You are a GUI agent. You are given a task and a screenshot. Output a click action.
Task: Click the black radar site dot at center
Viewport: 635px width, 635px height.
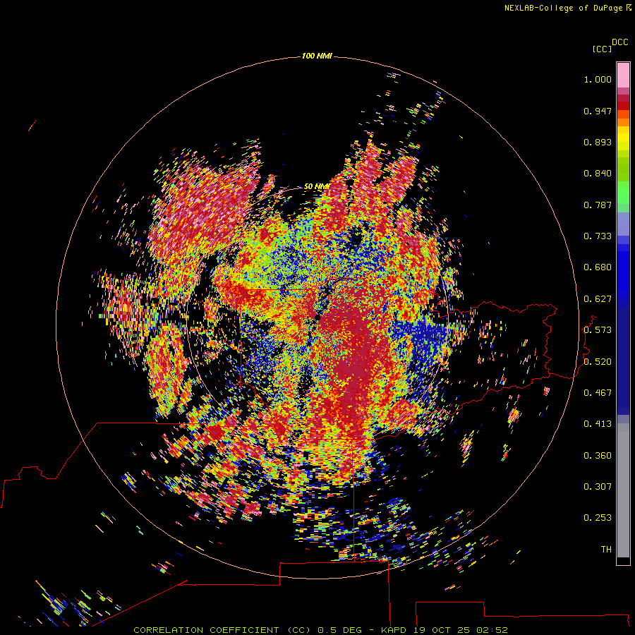tap(317, 317)
